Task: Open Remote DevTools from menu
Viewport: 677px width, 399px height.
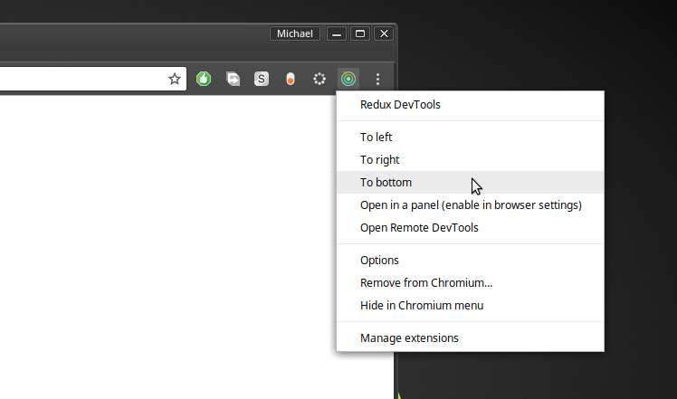Action: click(470, 228)
